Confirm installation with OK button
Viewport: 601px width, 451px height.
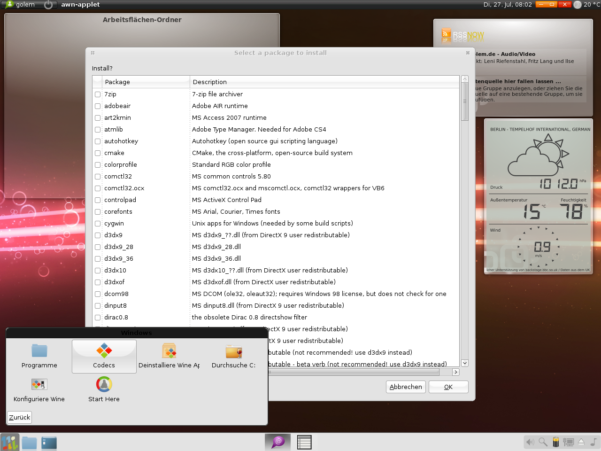click(x=448, y=387)
